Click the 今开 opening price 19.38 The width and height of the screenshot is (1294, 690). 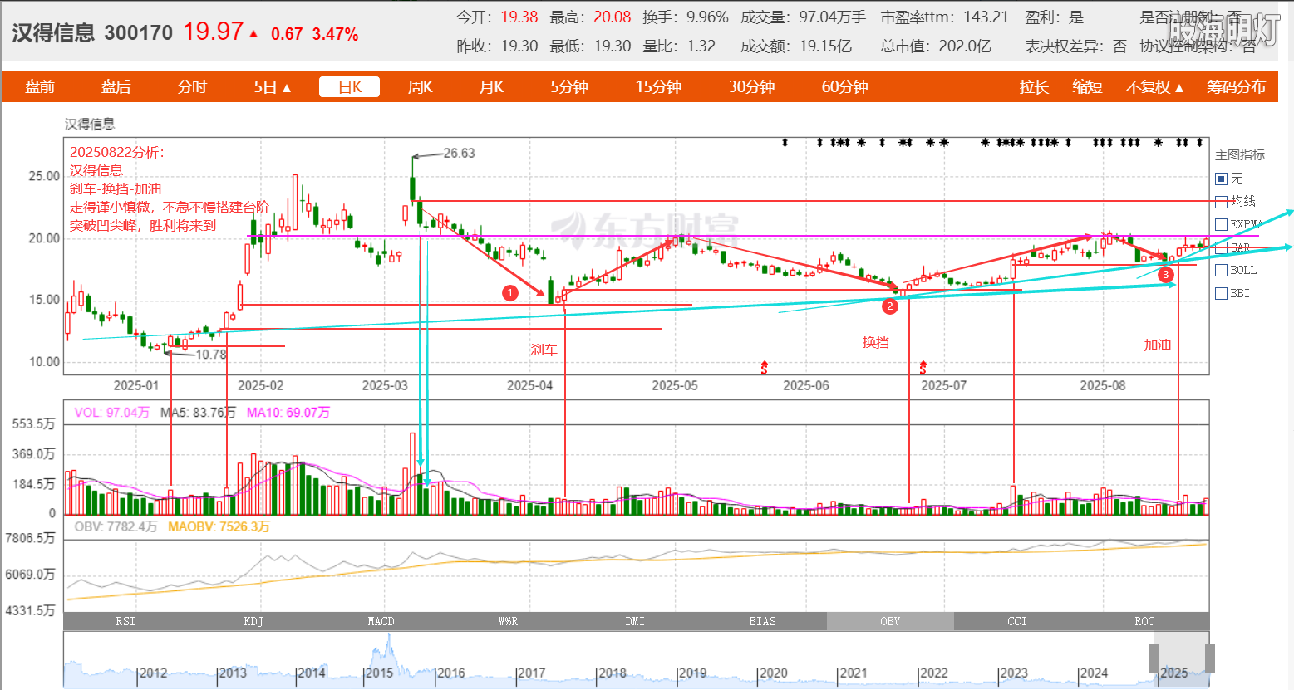[519, 17]
